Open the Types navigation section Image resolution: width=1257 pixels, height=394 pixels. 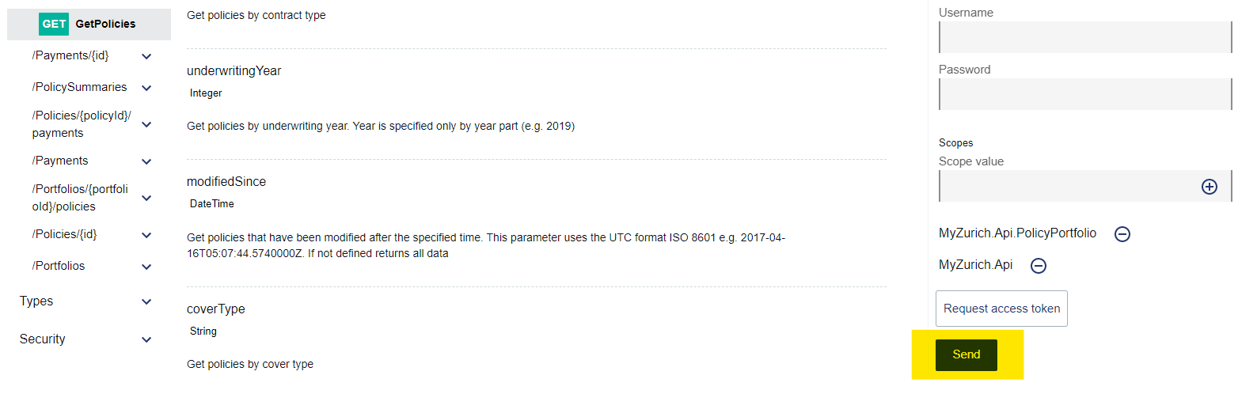tap(36, 301)
